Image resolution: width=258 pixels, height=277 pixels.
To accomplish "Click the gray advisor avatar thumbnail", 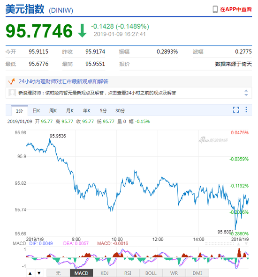I will [12, 93].
